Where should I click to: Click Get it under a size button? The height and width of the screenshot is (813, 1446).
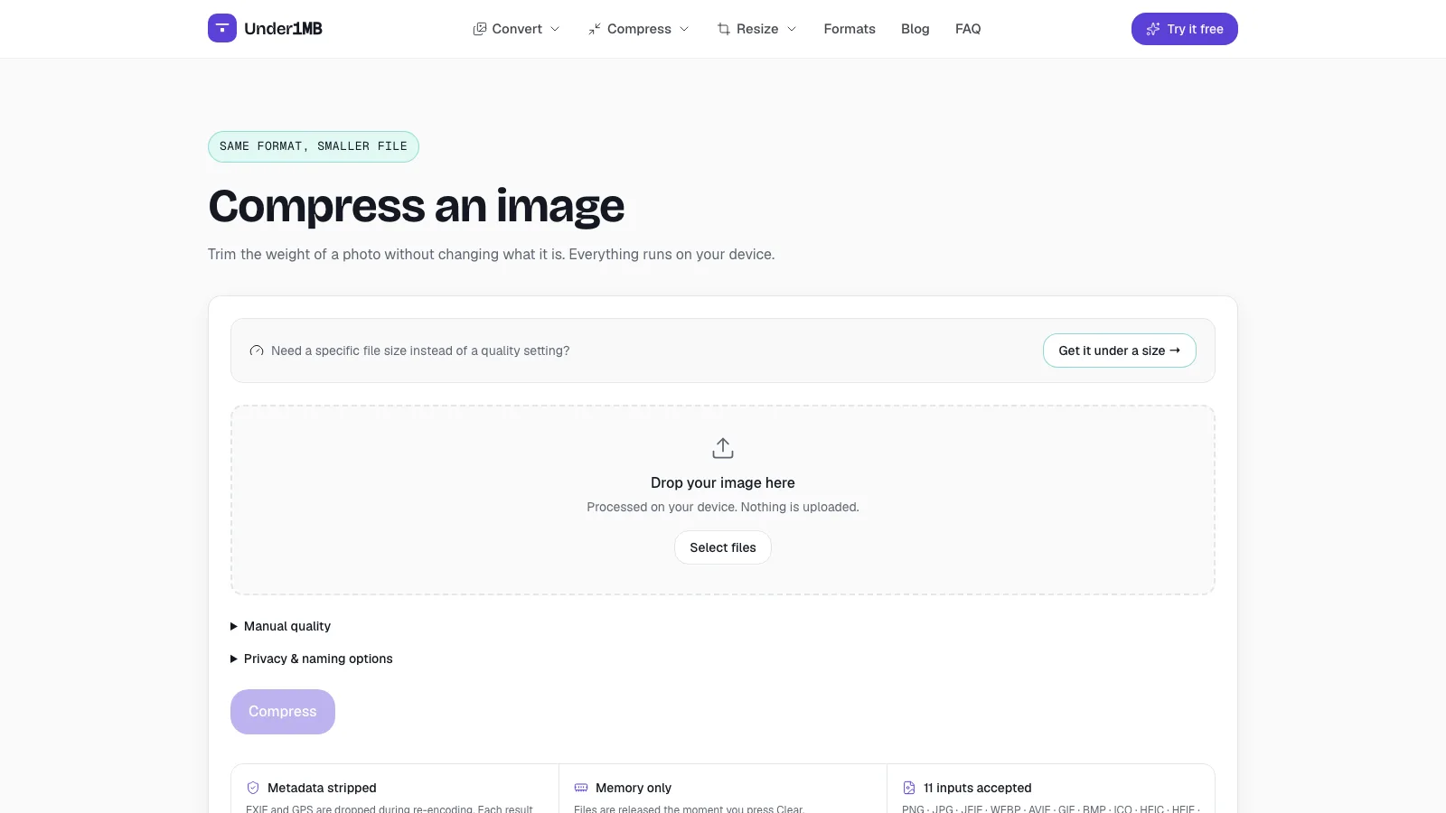1119,350
